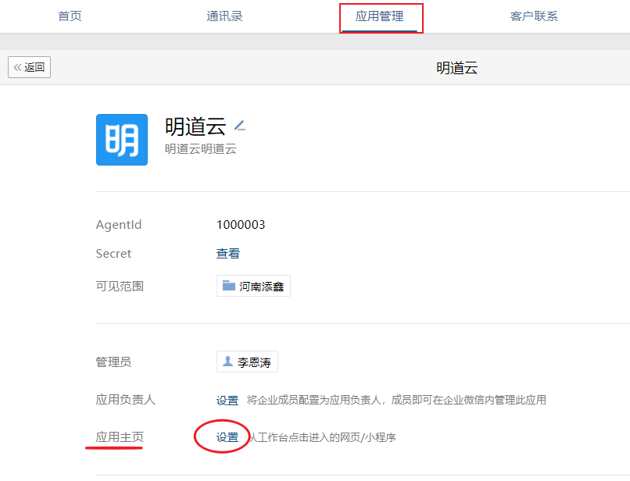Click the 明道云明道云 app description text
The width and height of the screenshot is (630, 481).
200,148
